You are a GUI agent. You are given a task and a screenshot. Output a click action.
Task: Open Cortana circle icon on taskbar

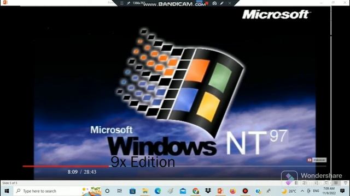(x=107, y=191)
